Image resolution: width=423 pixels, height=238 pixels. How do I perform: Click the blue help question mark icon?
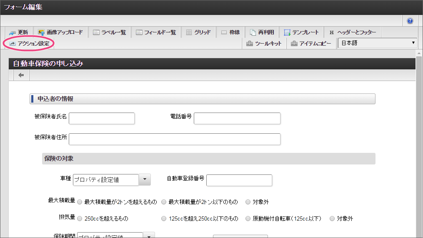coord(410,21)
